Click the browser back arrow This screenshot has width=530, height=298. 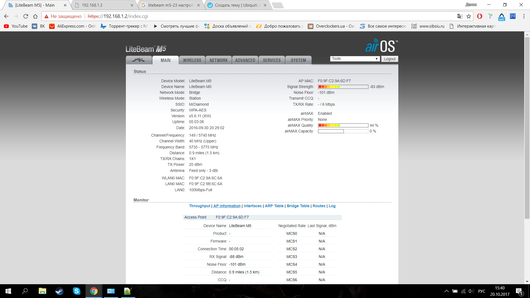(x=6, y=16)
